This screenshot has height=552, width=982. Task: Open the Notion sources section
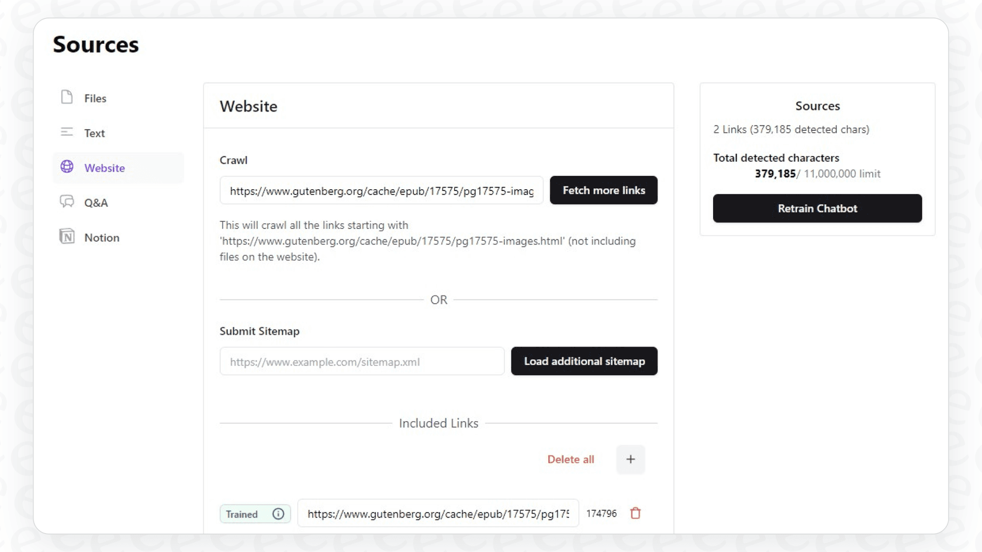(101, 237)
